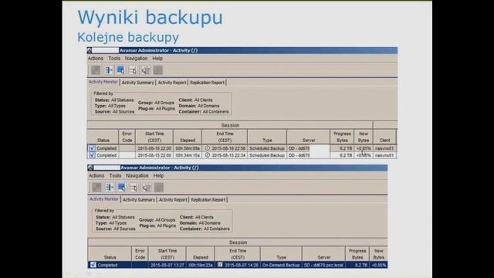Screen dimensions: 494x278
Task: Sort by Progress Bytes column header in upper window
Action: [x=342, y=137]
